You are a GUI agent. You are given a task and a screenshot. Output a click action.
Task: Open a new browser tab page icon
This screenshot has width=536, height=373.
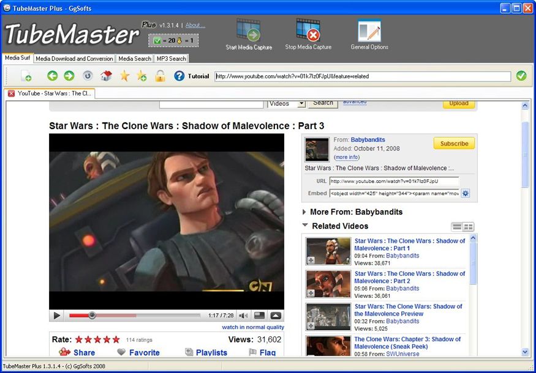(26, 76)
